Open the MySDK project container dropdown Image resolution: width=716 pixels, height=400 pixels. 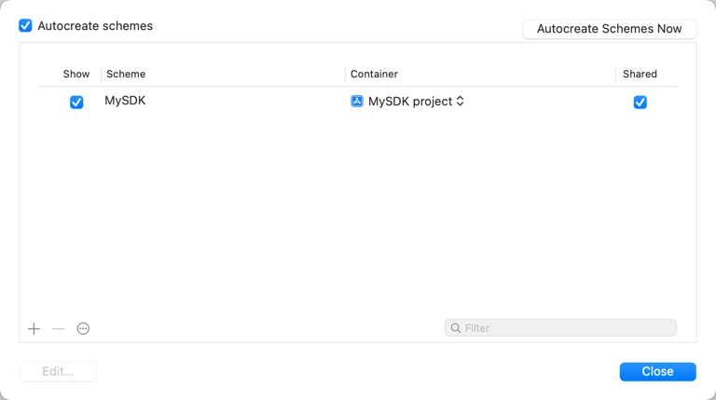(x=407, y=102)
